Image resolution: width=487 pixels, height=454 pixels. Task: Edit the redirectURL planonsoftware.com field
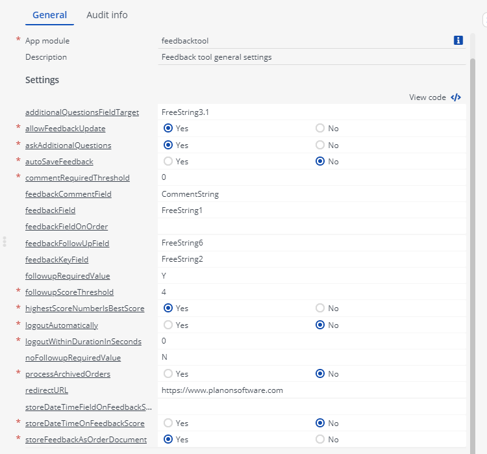coord(312,390)
